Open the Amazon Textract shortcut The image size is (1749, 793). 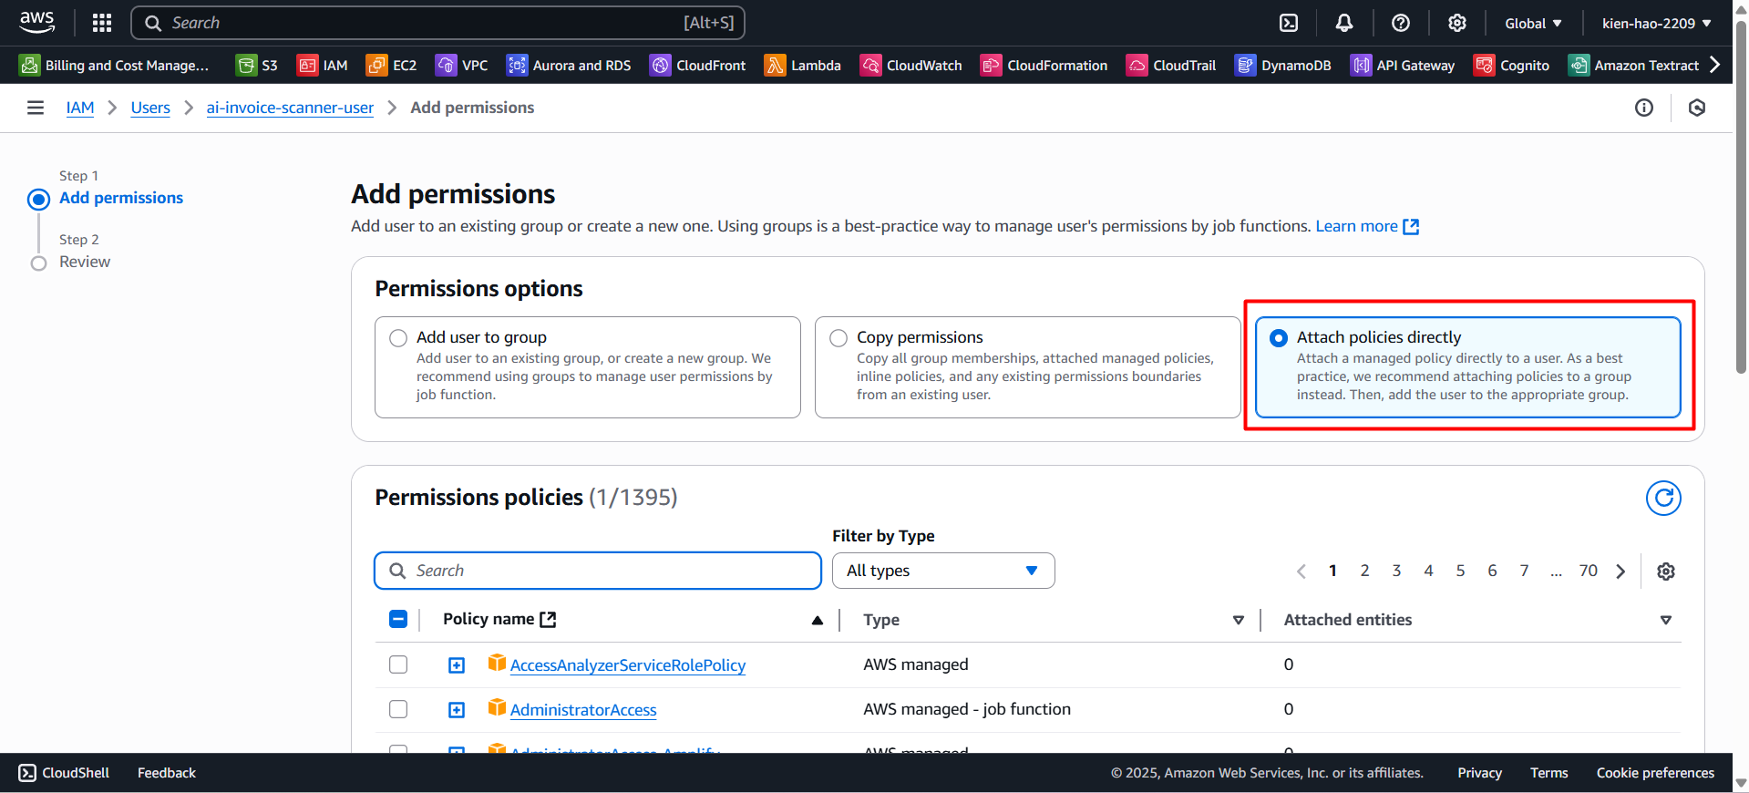click(1633, 65)
